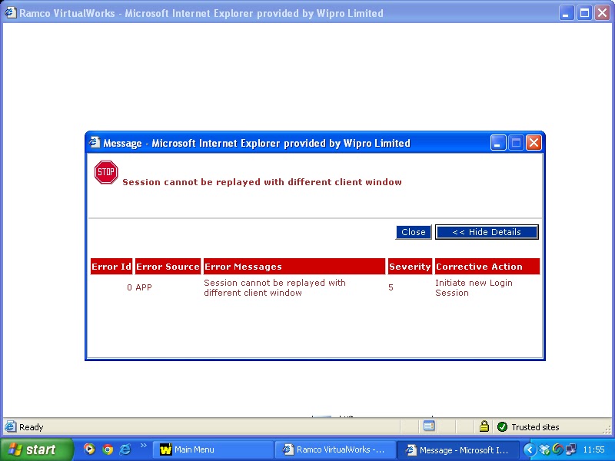This screenshot has height=461, width=615.
Task: Click the Ready status text in status bar
Action: (31, 427)
